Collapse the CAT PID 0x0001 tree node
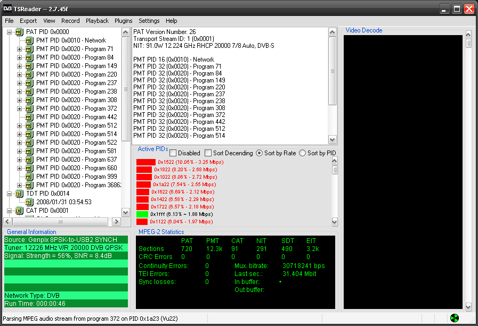The width and height of the screenshot is (478, 326). (9, 211)
